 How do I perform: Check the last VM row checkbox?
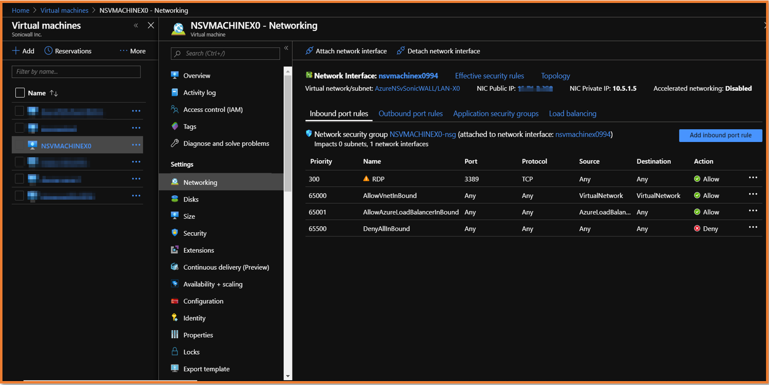click(20, 196)
